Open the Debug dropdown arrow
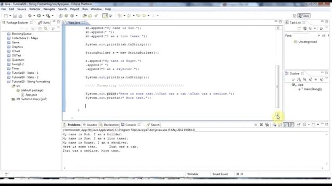The image size is (332, 186). [34, 16]
